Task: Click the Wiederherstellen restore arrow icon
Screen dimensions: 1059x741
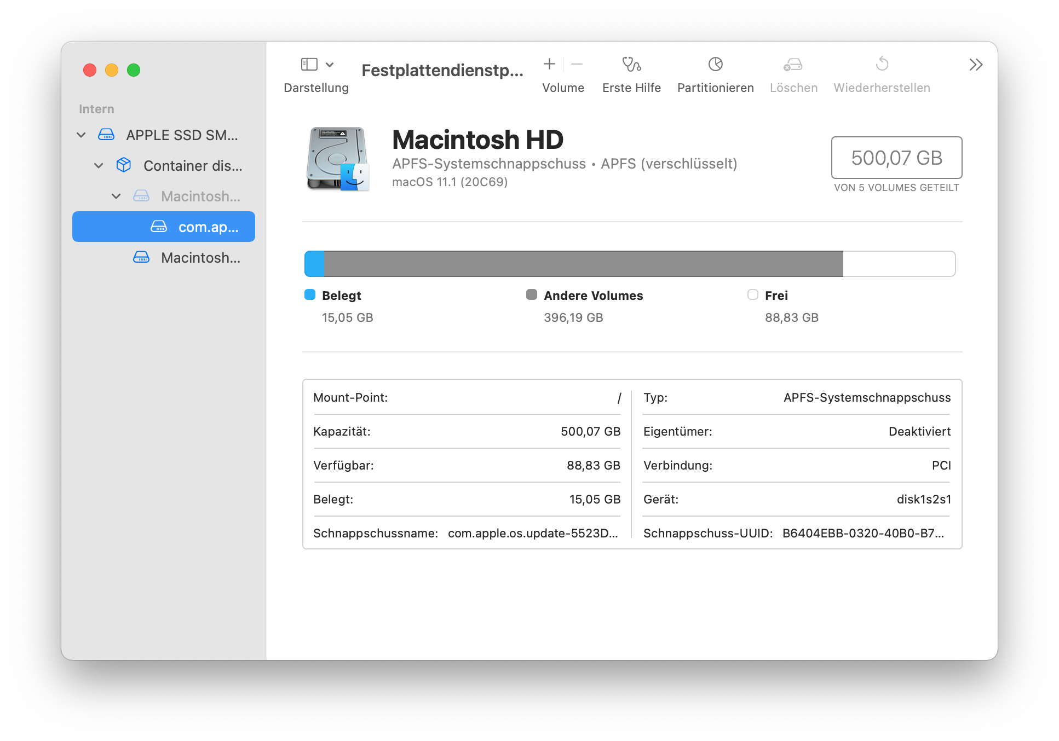Action: click(882, 64)
